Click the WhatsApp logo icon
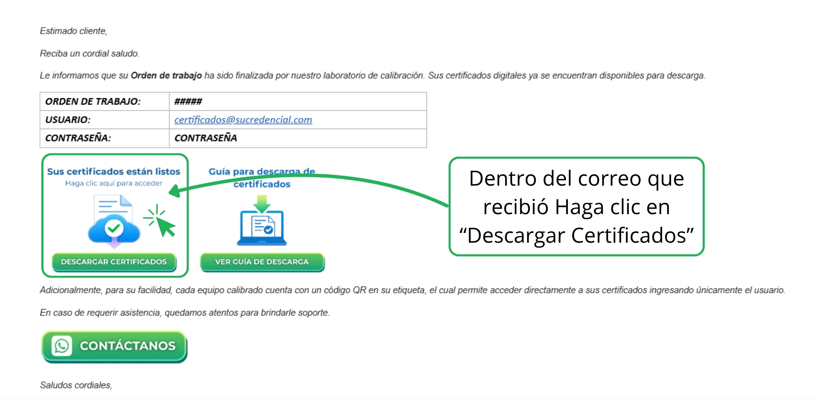The image size is (818, 413). (x=62, y=346)
